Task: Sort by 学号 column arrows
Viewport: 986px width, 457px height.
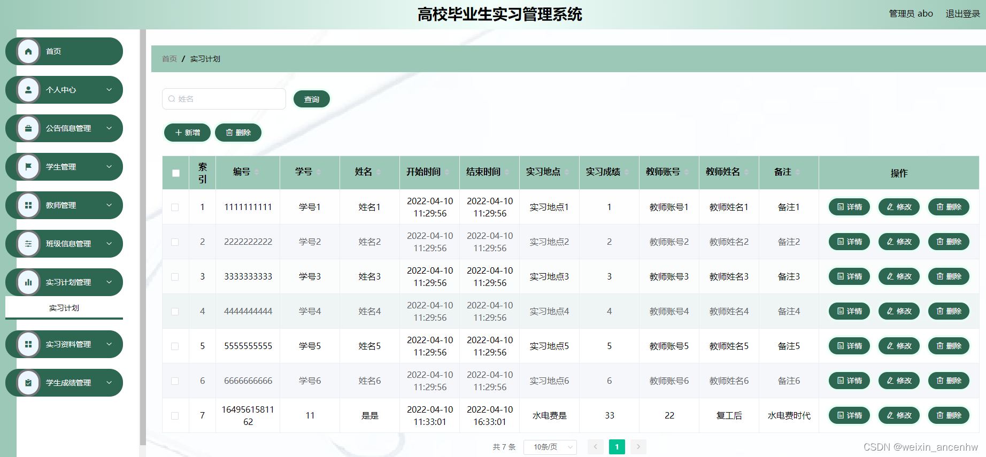Action: click(x=319, y=172)
